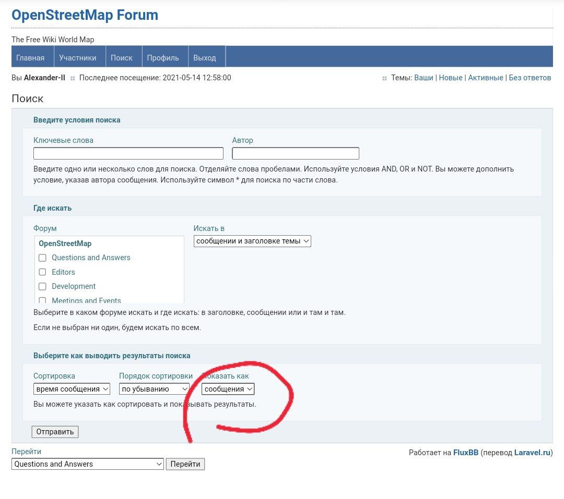Image resolution: width=564 pixels, height=499 pixels.
Task: Click The Free Wiki World Map subtitle
Action: click(x=53, y=40)
